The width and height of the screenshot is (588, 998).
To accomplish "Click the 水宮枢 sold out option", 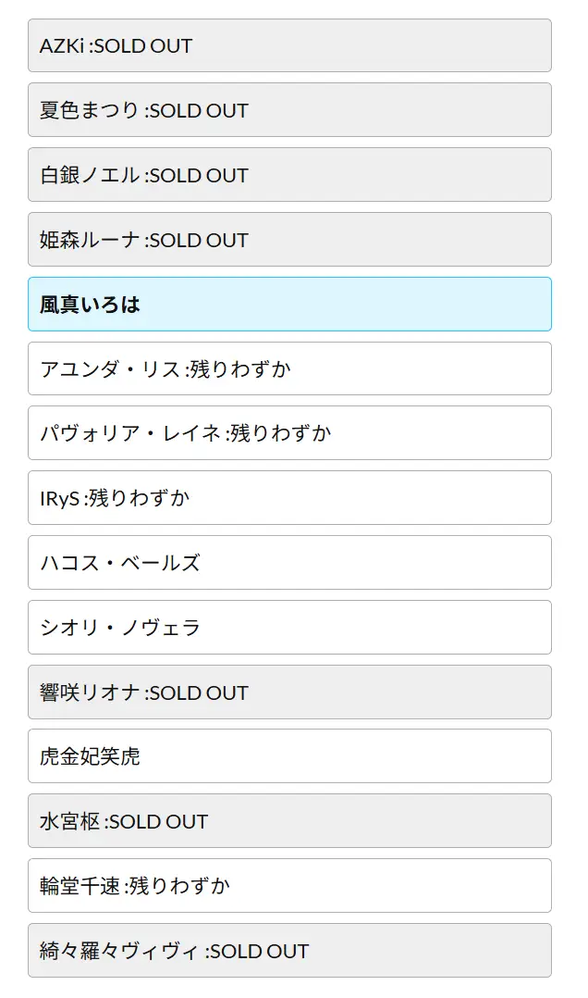I will (x=289, y=821).
